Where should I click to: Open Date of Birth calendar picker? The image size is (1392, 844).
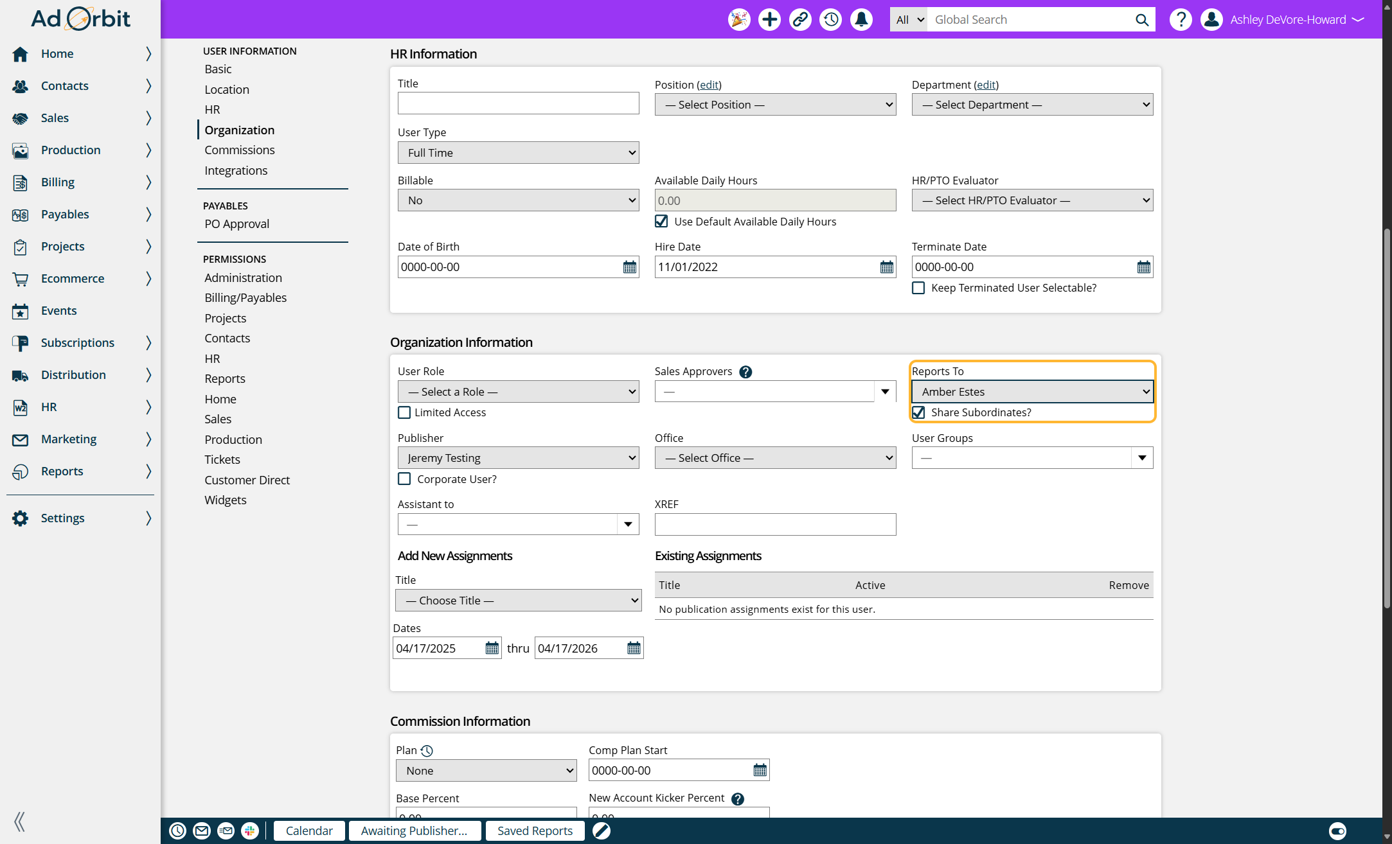click(x=629, y=267)
